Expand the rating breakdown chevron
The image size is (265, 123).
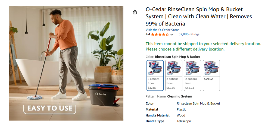[x=172, y=34]
